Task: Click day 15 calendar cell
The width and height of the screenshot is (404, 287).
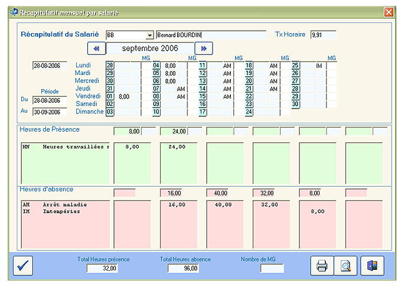Action: pyautogui.click(x=203, y=96)
